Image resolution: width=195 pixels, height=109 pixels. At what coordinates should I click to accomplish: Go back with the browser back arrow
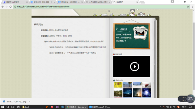click(3, 7)
